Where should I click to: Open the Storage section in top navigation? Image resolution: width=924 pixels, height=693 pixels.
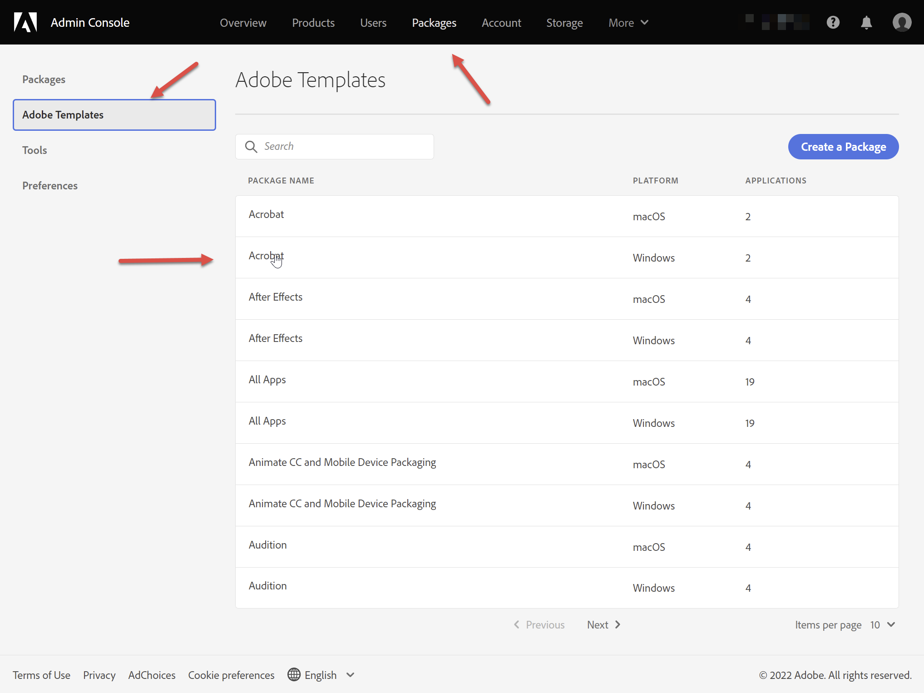point(564,23)
